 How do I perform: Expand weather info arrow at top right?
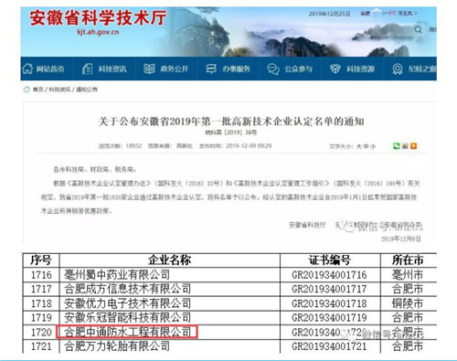(x=416, y=13)
